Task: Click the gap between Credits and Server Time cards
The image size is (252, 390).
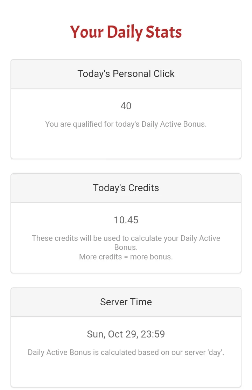Action: point(126,280)
